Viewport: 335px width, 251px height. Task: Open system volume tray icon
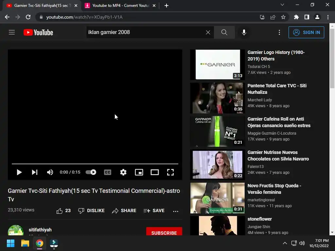[x=302, y=243]
